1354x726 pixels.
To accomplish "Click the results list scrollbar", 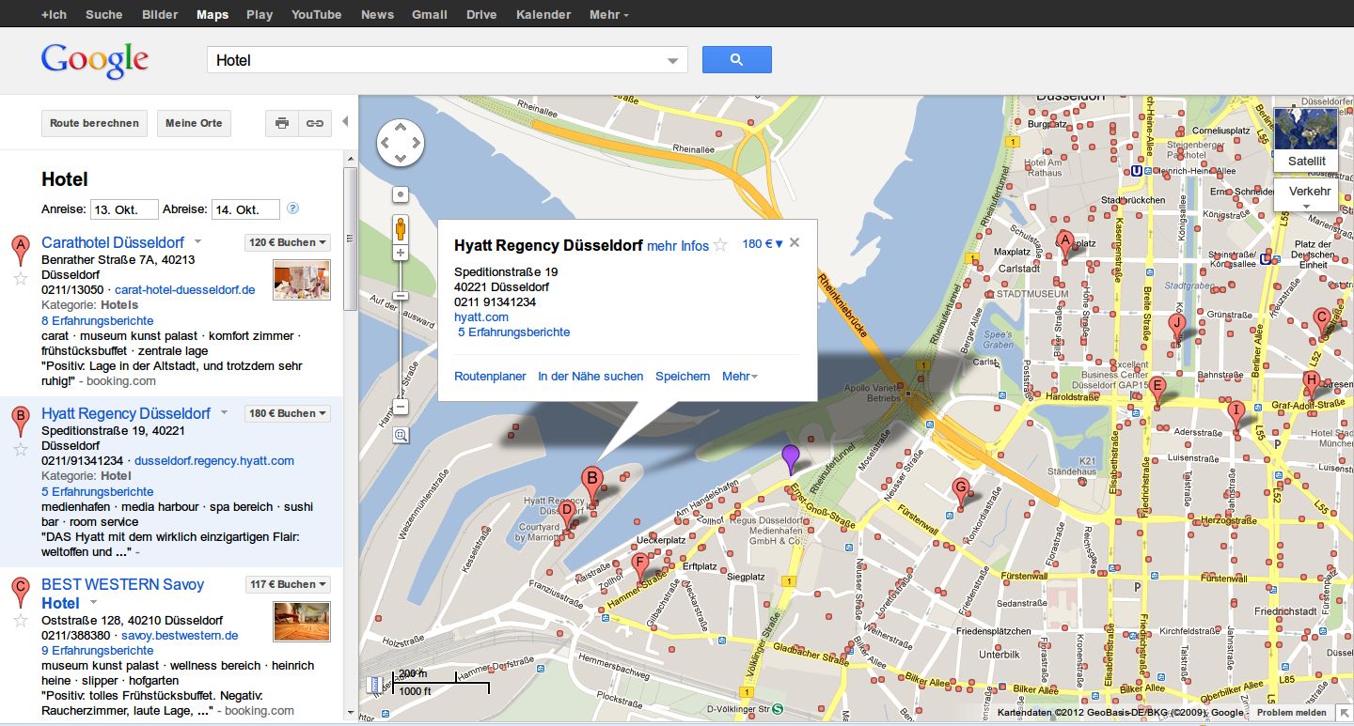I will tap(350, 239).
